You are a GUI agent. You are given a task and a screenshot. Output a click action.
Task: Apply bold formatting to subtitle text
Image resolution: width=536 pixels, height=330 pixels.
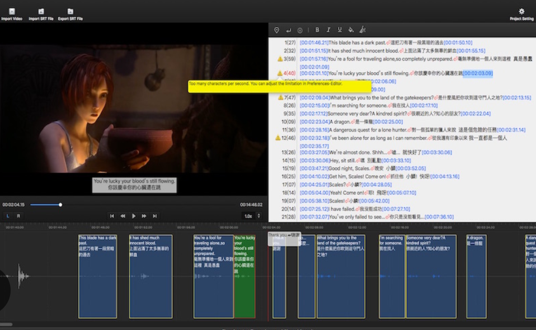[317, 30]
